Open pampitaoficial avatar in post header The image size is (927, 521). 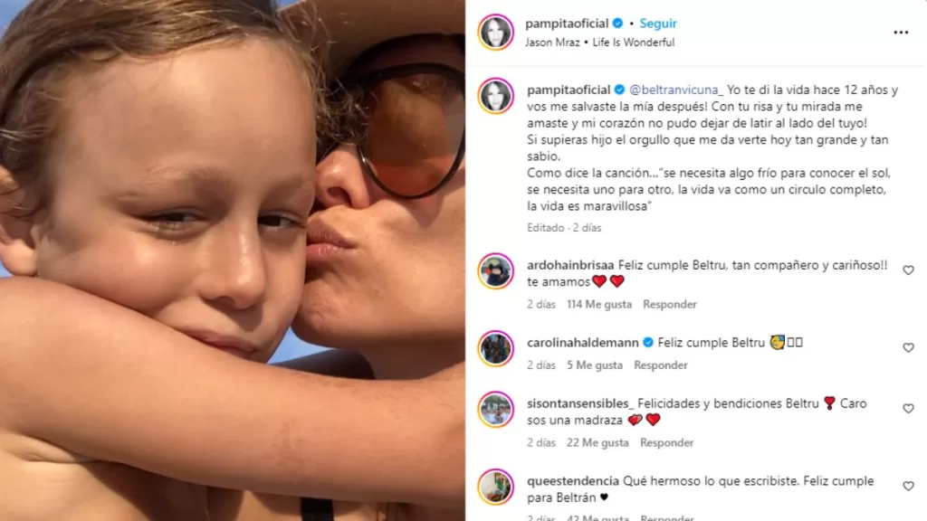(x=495, y=32)
